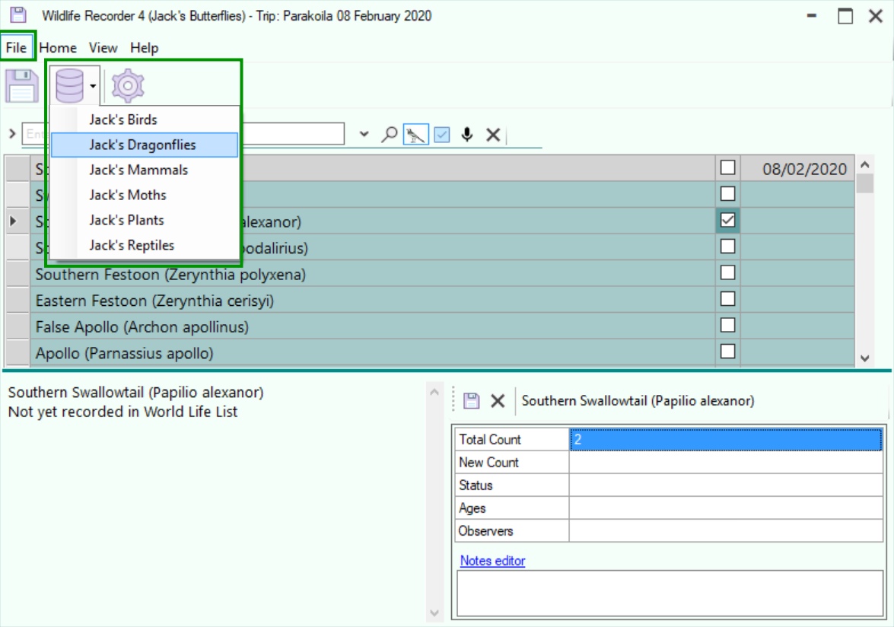Tick the Southern Festoon checkbox

(x=727, y=272)
